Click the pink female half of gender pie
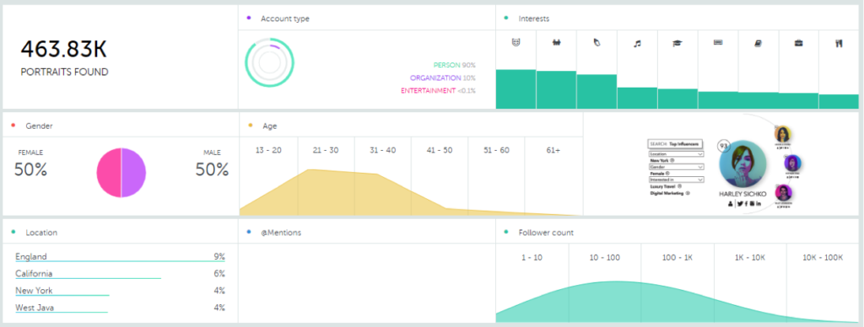The width and height of the screenshot is (864, 327). coord(109,172)
